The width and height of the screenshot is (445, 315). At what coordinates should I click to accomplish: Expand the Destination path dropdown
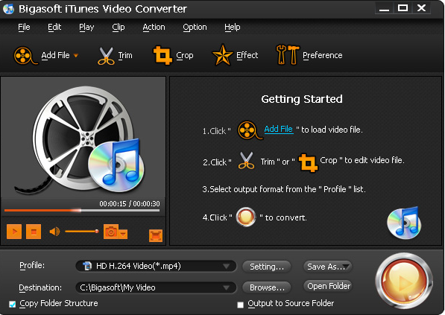pos(226,287)
